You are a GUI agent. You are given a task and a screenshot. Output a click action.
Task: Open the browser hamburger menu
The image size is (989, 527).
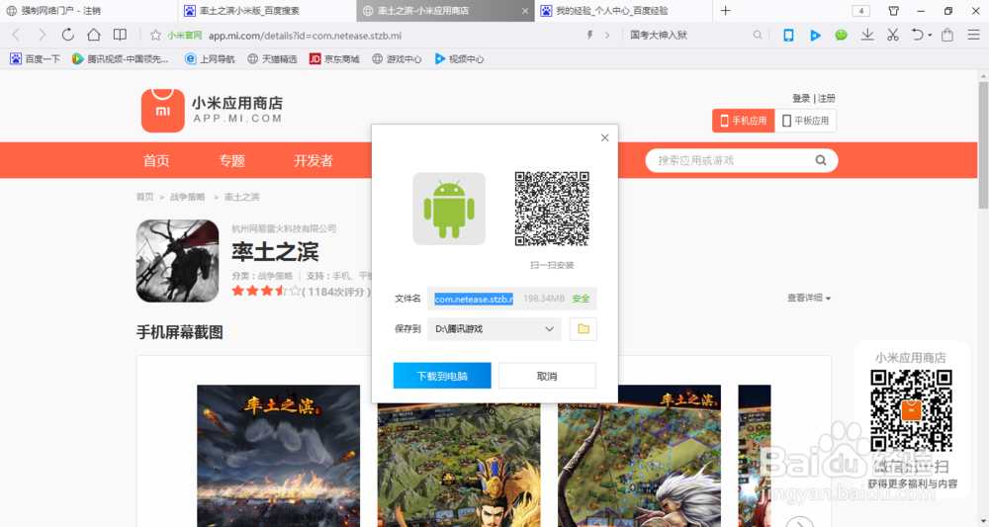pyautogui.click(x=973, y=36)
